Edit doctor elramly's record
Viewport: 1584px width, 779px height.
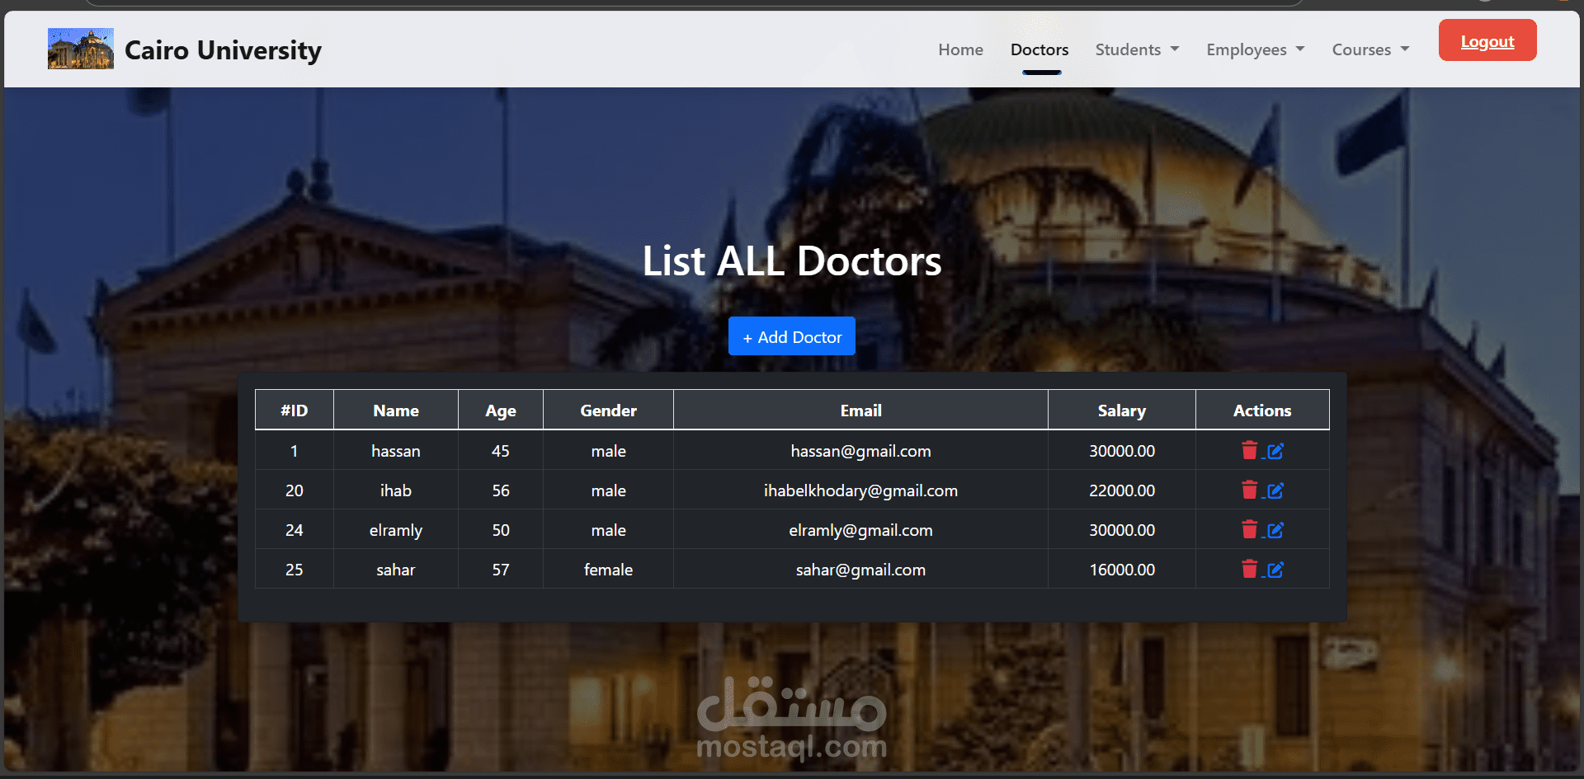point(1275,530)
